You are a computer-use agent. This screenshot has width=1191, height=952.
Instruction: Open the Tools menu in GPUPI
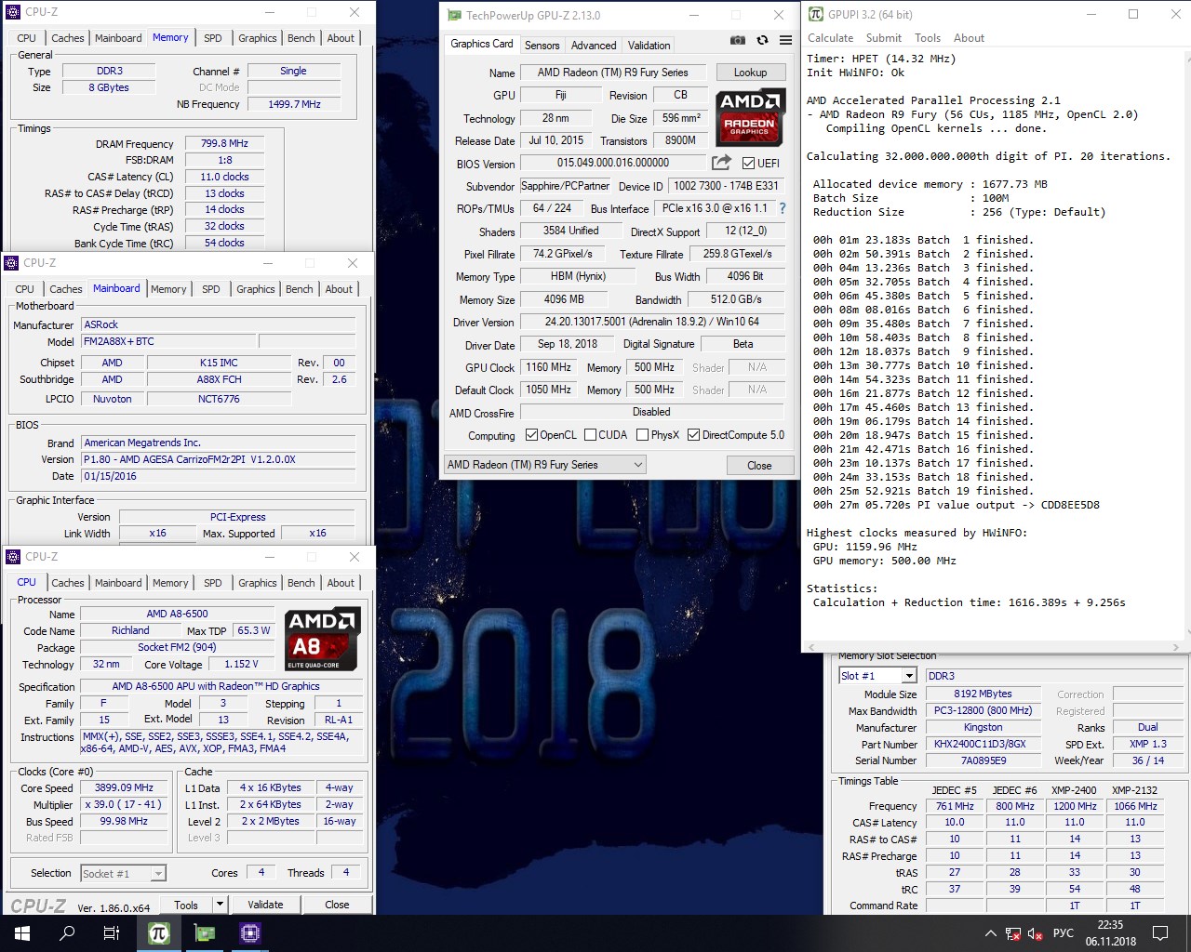928,38
